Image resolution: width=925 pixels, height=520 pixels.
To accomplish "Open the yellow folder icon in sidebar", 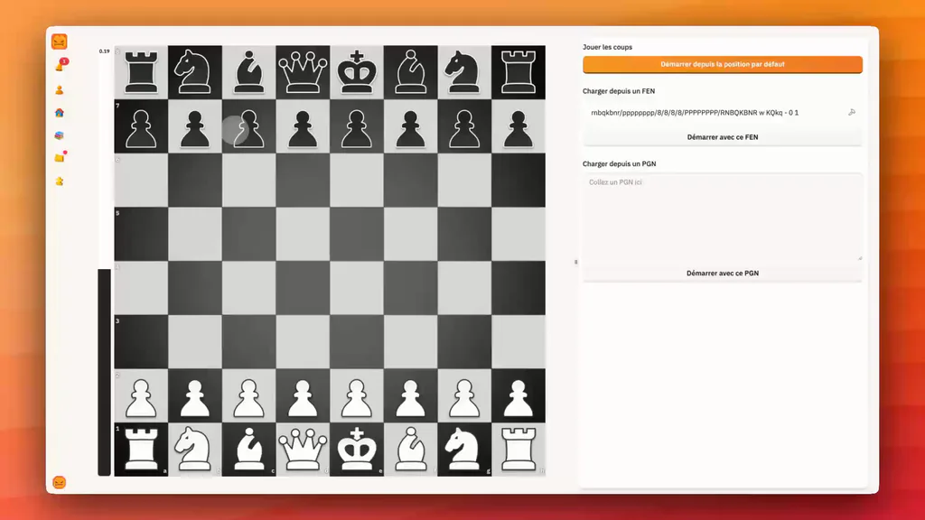I will pyautogui.click(x=61, y=157).
